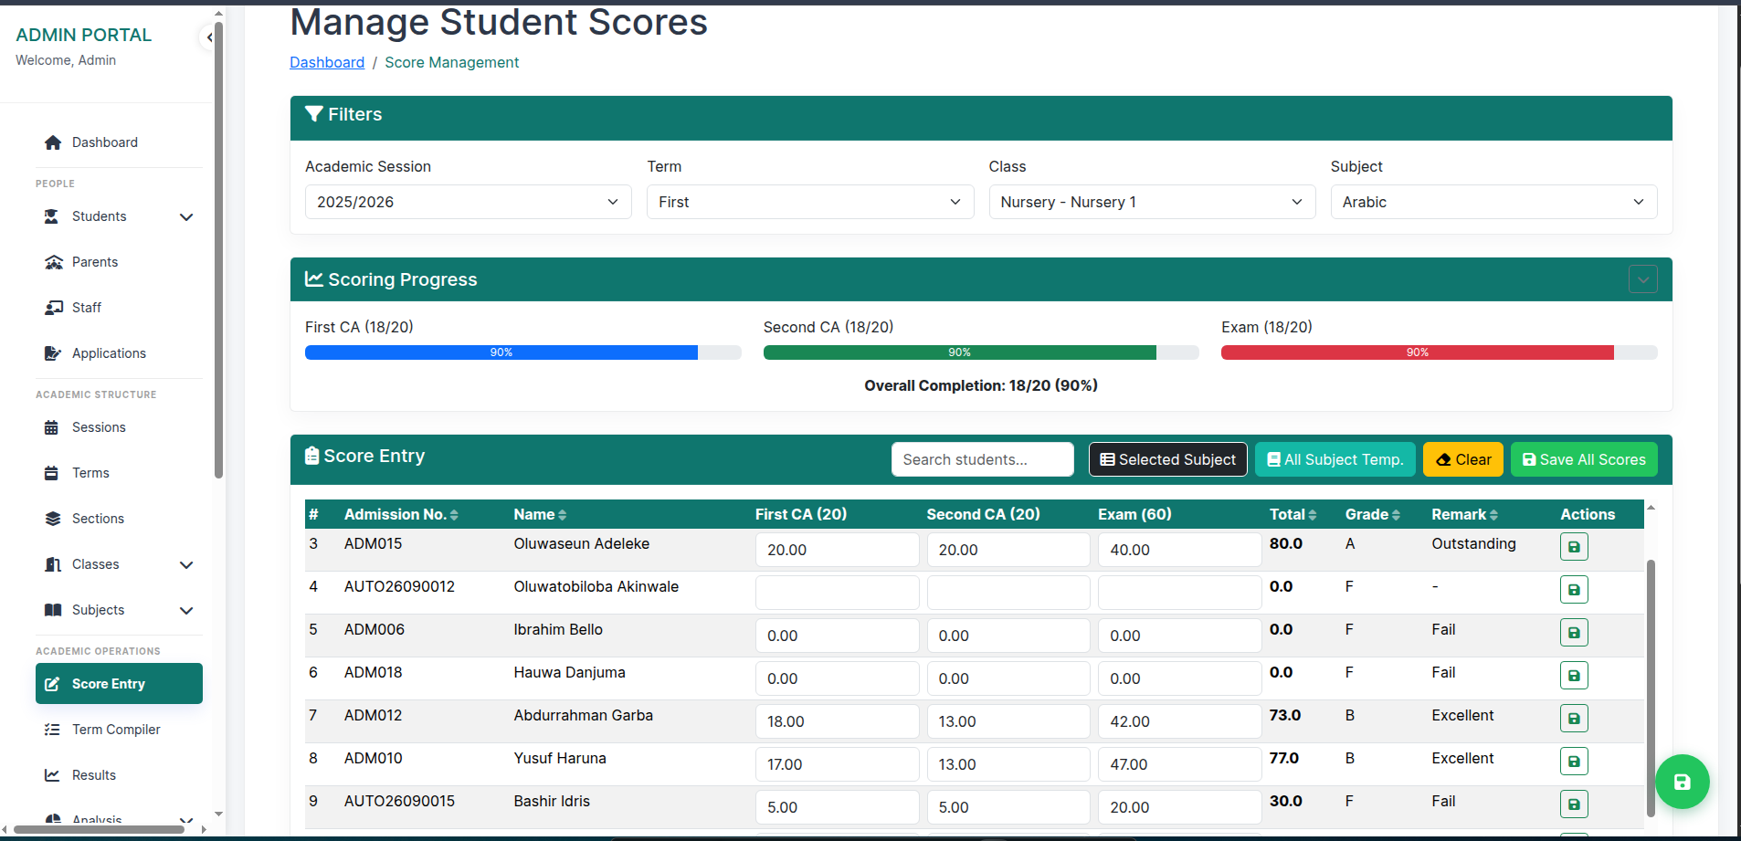Follow the Dashboard breadcrumb link
The width and height of the screenshot is (1741, 841).
pyautogui.click(x=327, y=62)
